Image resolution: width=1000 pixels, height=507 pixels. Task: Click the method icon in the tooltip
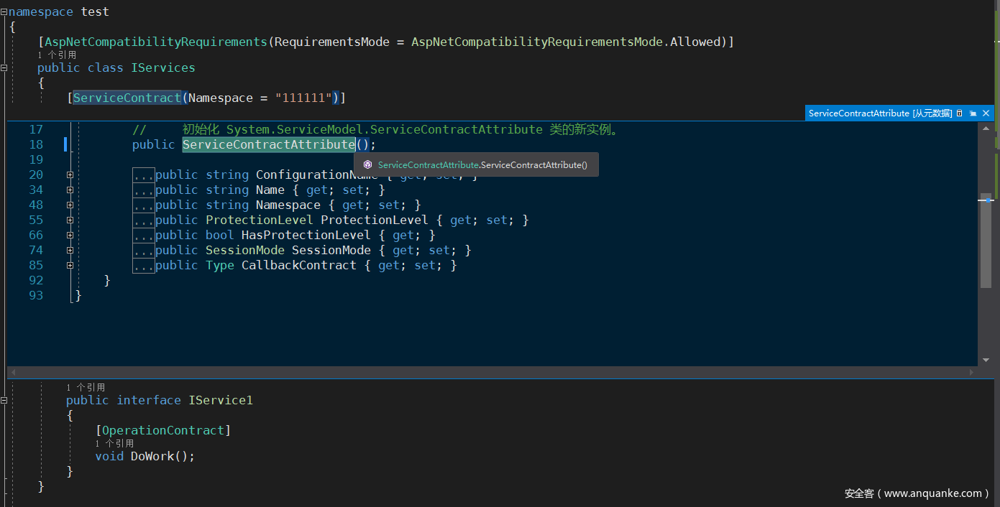[x=367, y=165]
